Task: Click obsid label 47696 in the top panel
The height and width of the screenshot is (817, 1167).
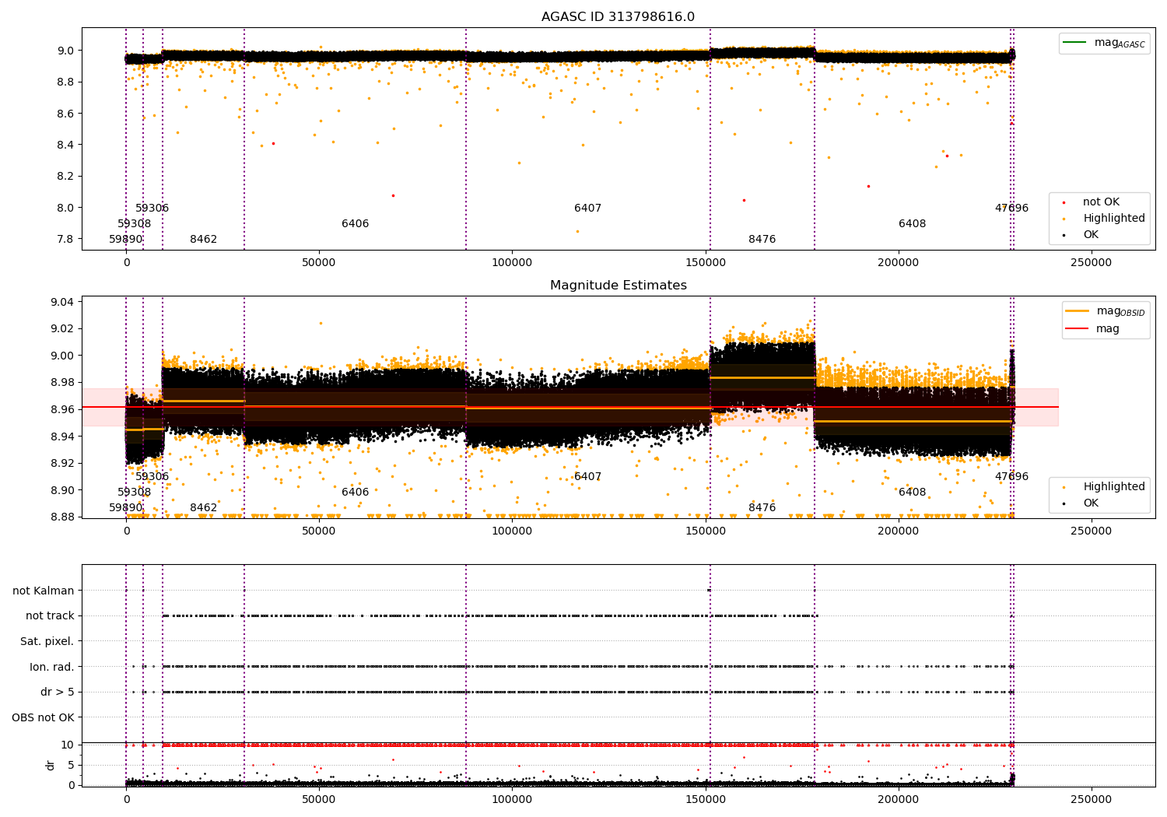Action: point(1011,209)
